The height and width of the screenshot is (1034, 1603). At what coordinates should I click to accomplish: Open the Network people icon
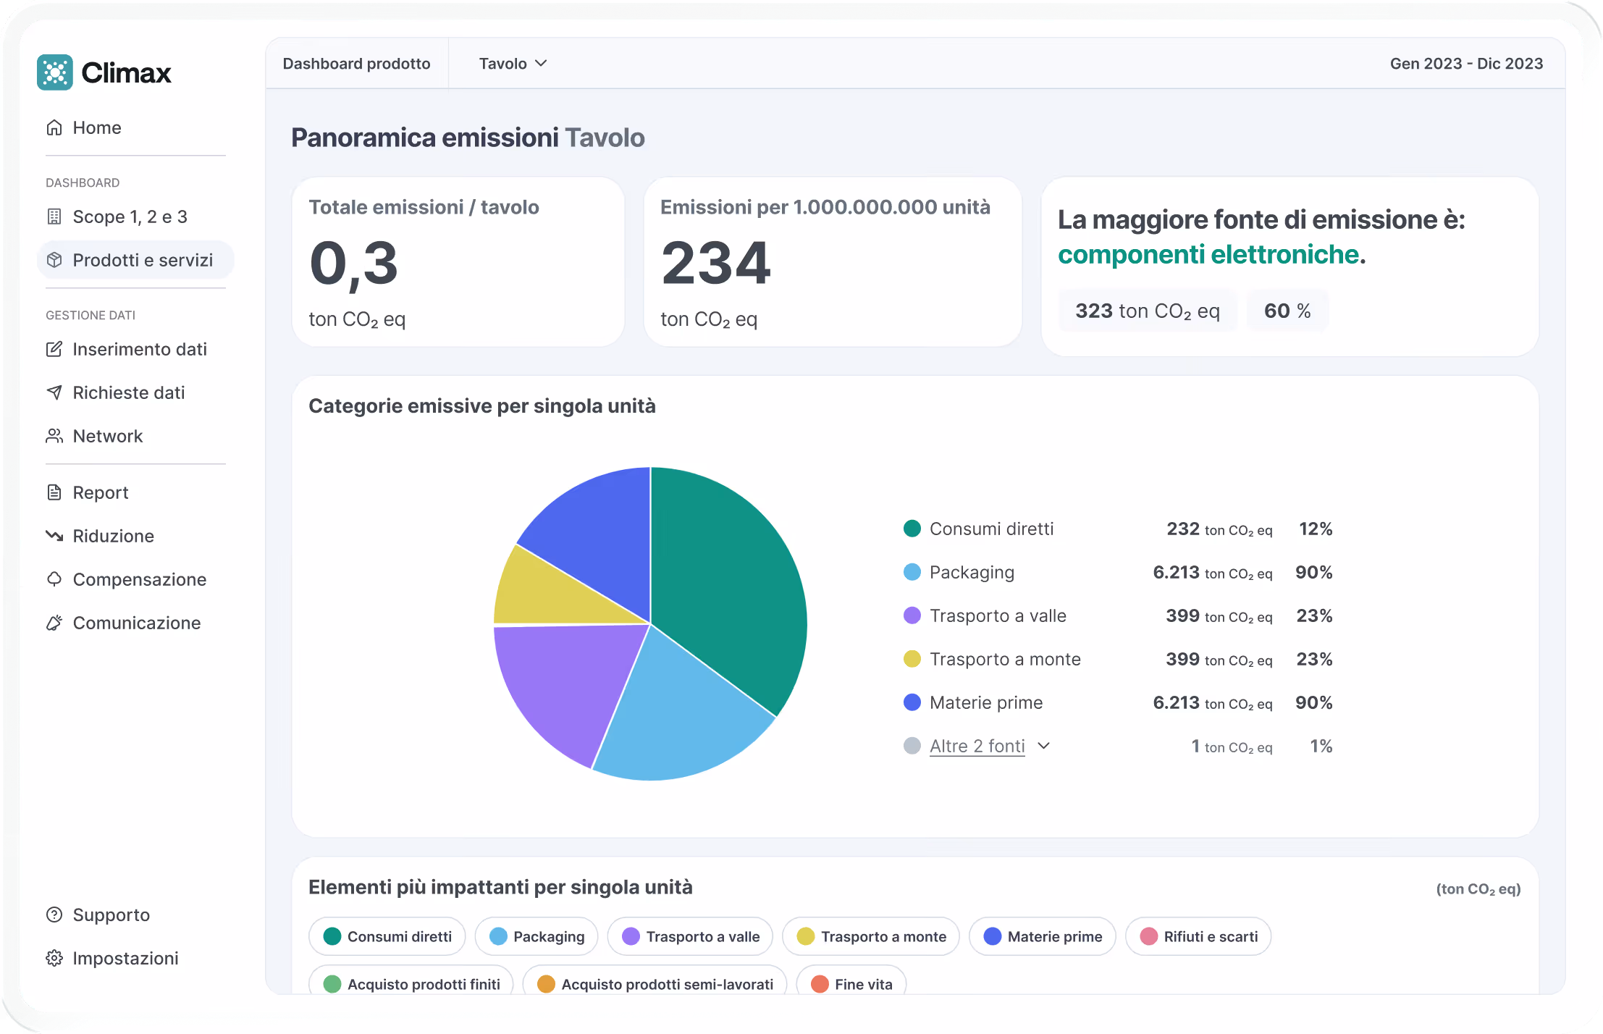[x=54, y=436]
